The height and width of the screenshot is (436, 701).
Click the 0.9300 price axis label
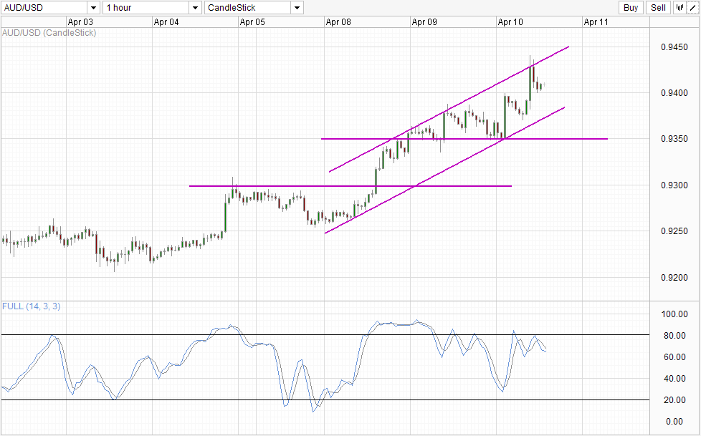[x=674, y=185]
